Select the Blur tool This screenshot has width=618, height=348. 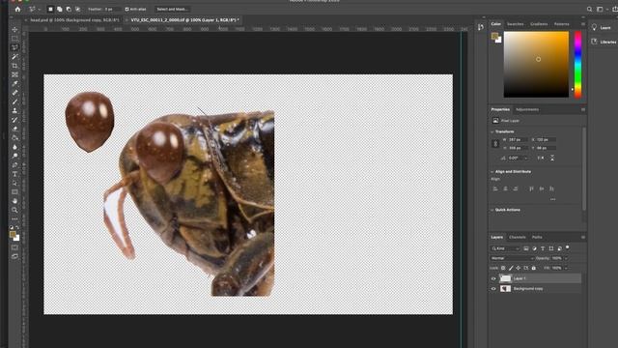(x=15, y=147)
